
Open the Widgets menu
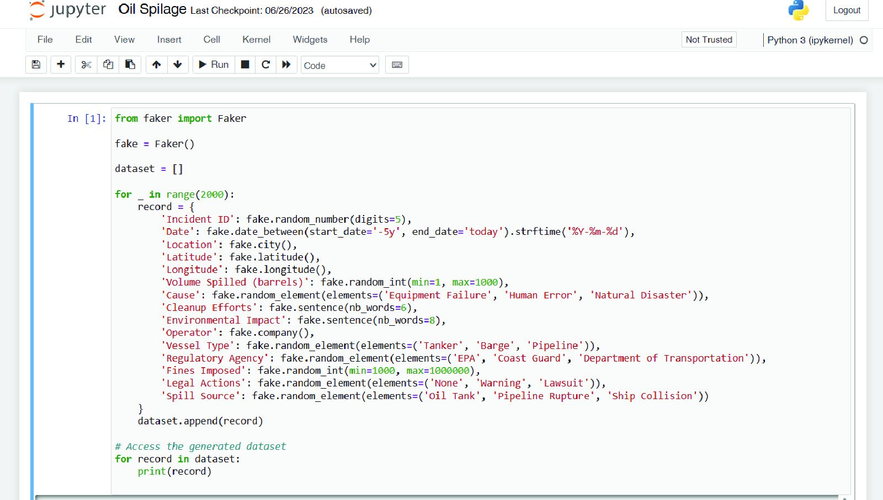[x=310, y=40]
